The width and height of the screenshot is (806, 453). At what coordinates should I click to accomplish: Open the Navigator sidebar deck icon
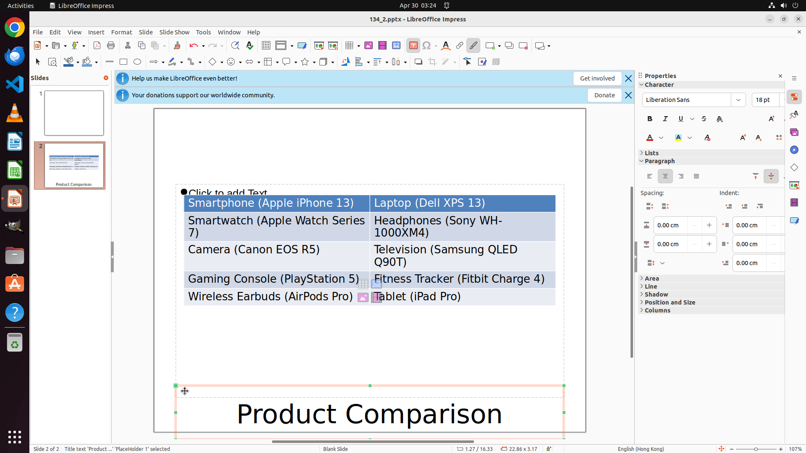794,150
